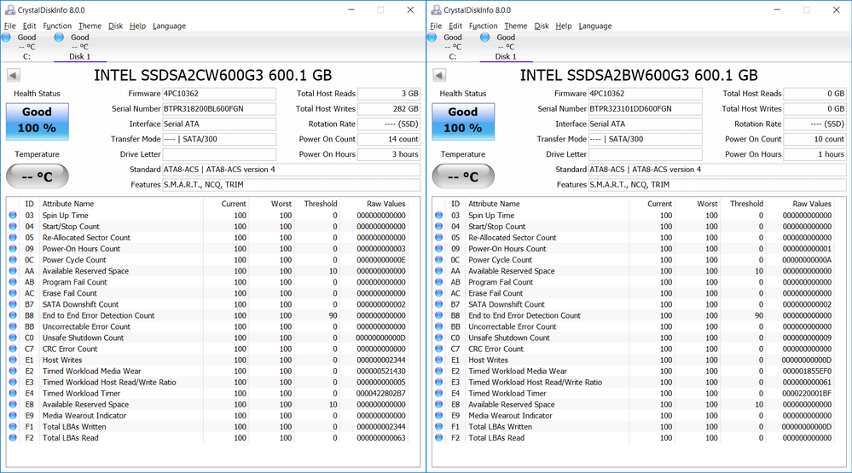Click the previous disk arrow in left window

tap(13, 75)
